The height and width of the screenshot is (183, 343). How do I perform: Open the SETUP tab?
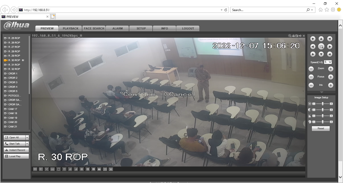pos(141,28)
